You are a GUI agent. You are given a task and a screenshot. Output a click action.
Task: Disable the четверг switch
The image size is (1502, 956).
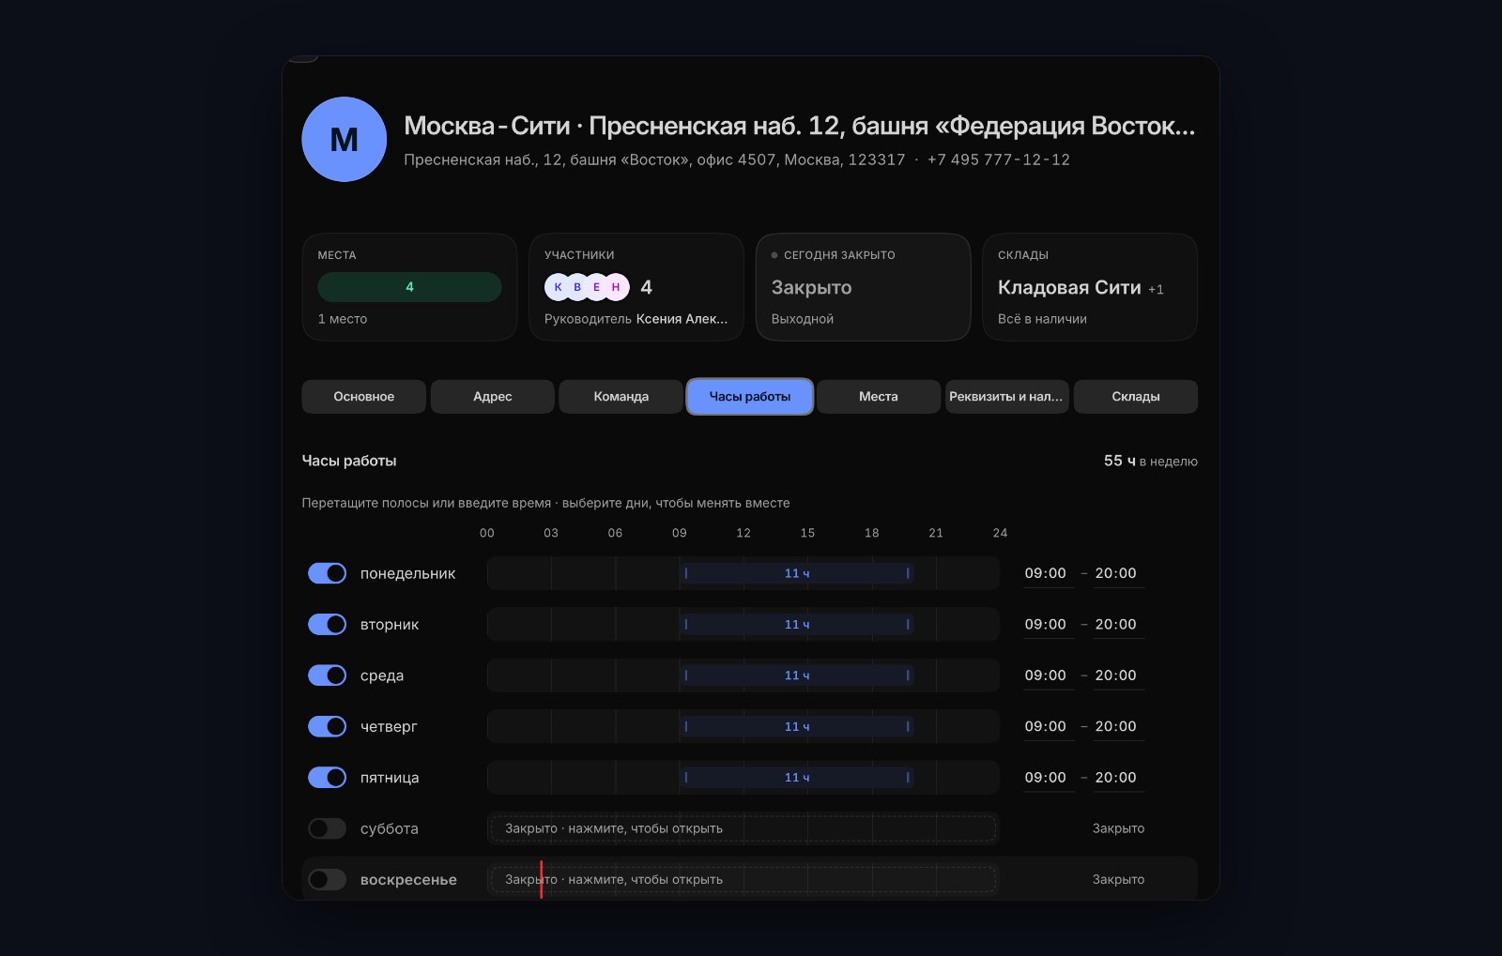pyautogui.click(x=328, y=726)
